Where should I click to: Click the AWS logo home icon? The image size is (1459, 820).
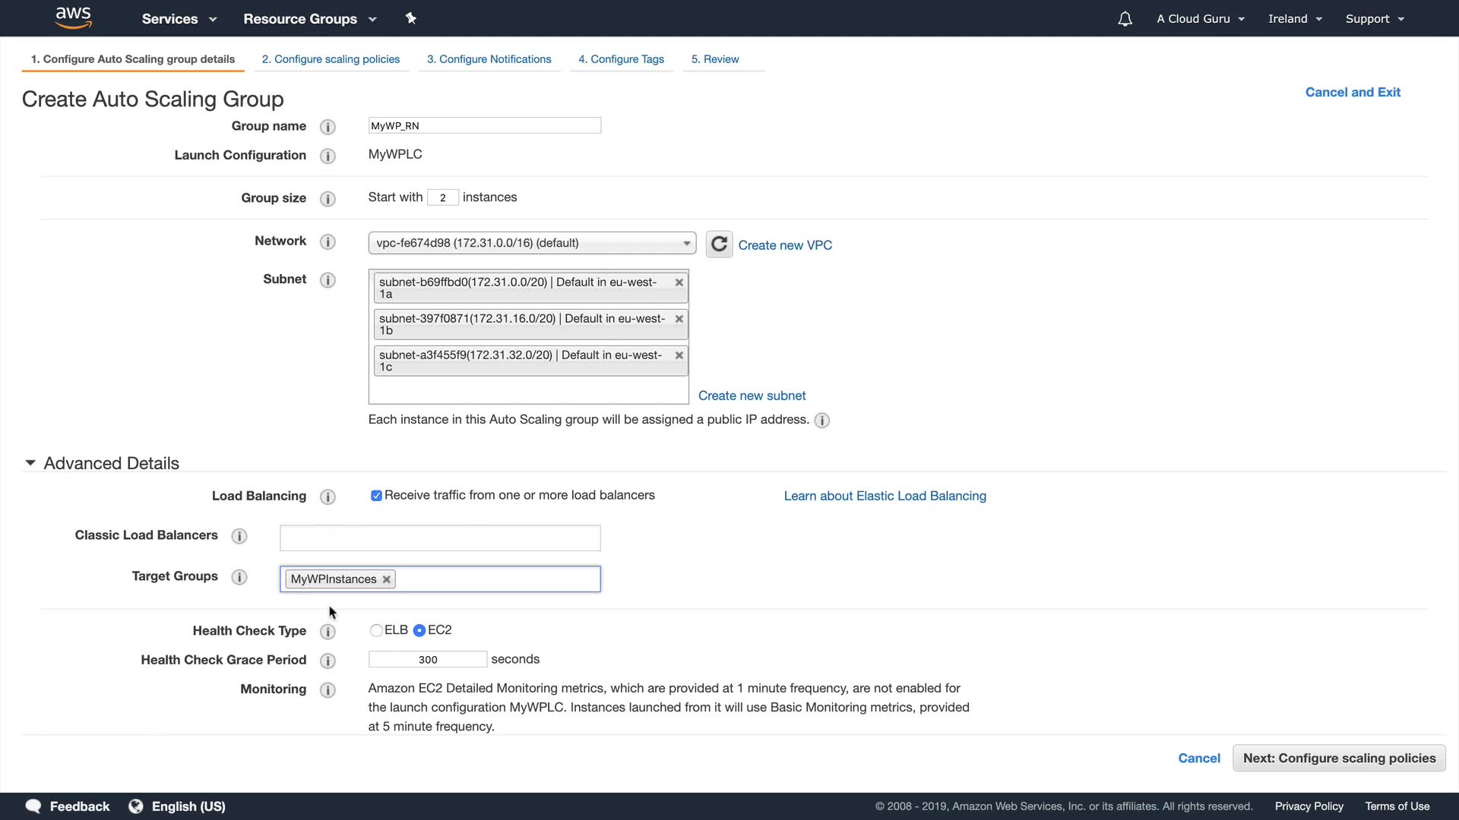[73, 18]
